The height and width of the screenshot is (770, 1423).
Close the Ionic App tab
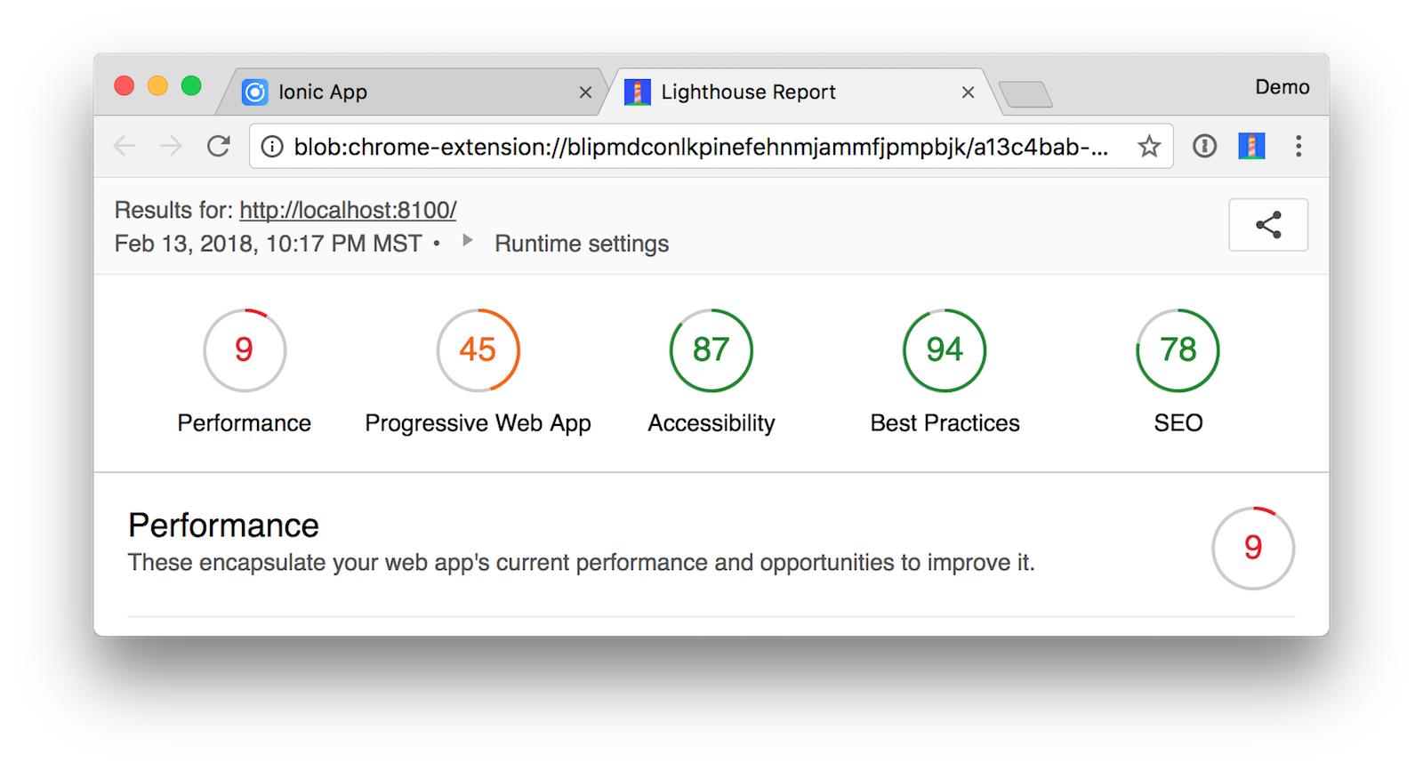click(585, 92)
